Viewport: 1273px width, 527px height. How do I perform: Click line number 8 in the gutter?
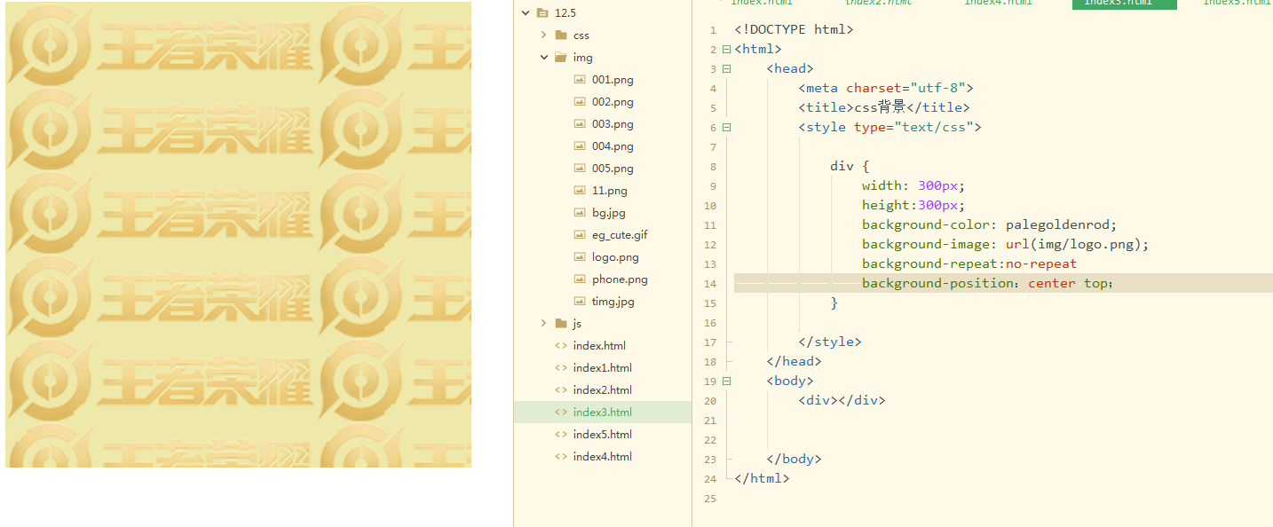point(713,167)
